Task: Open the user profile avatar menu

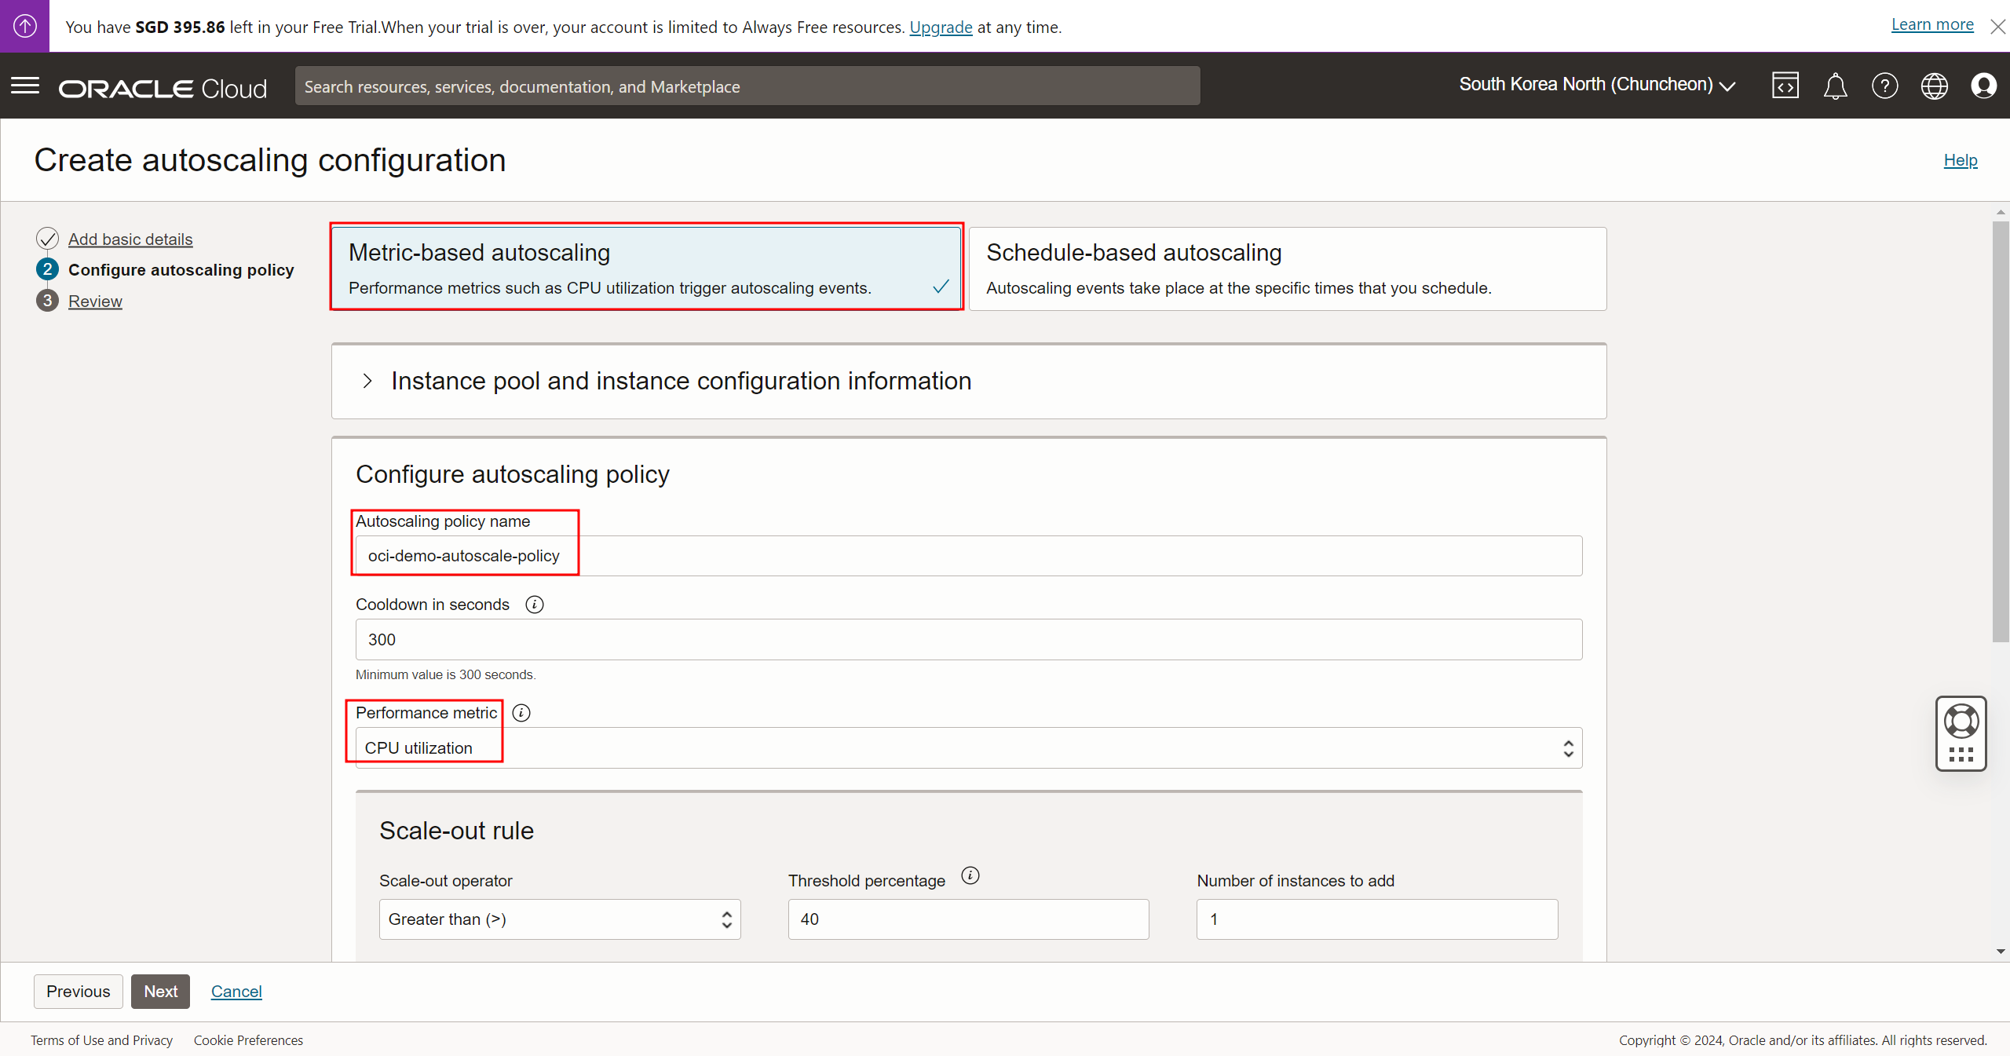Action: 1983,86
